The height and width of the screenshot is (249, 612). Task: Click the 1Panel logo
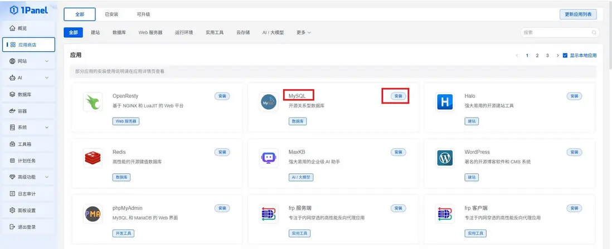28,10
